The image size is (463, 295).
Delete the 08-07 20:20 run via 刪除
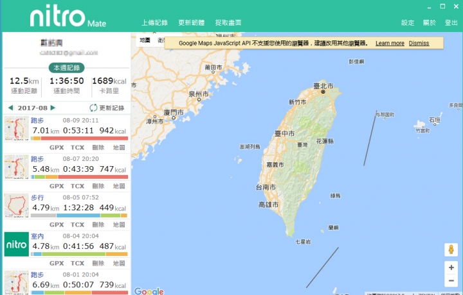click(98, 186)
